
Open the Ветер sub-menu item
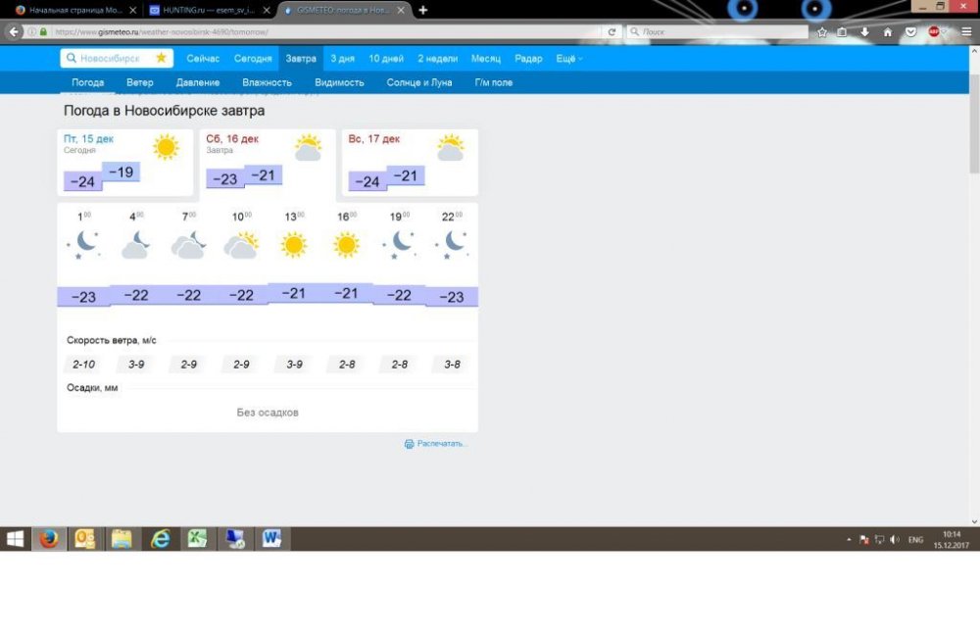pyautogui.click(x=140, y=82)
